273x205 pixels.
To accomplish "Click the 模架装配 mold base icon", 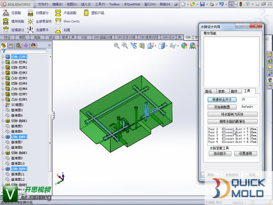I will [x=6, y=21].
